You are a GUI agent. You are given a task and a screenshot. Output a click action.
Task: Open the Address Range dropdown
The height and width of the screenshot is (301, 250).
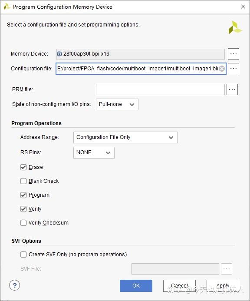click(125, 137)
